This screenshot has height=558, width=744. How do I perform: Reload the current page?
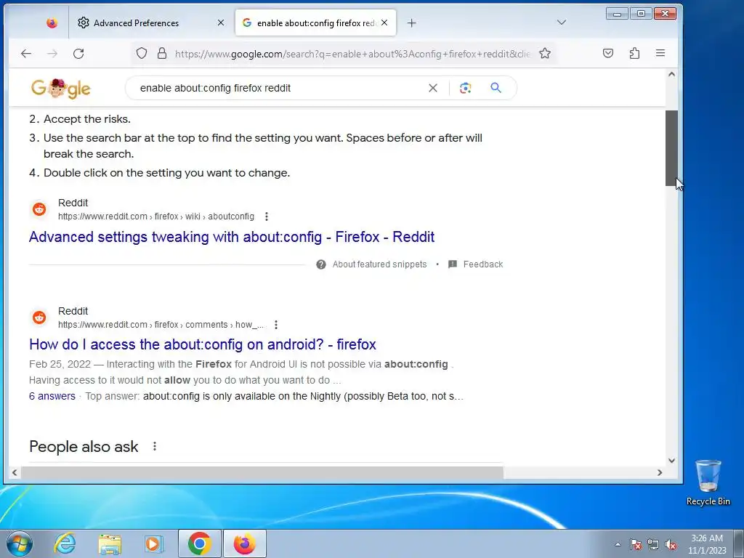pyautogui.click(x=78, y=54)
